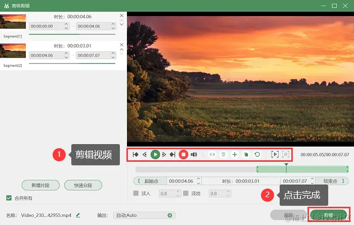Move Segment[1] down with arrow
The width and height of the screenshot is (354, 225).
[121, 24]
